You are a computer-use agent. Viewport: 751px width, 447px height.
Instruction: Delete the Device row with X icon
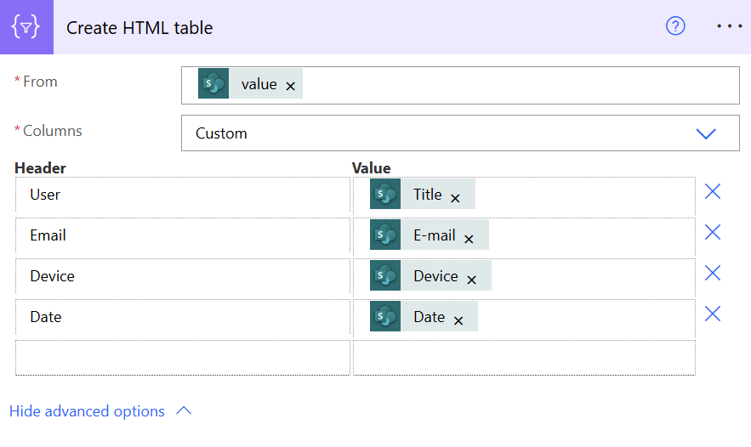coord(713,274)
